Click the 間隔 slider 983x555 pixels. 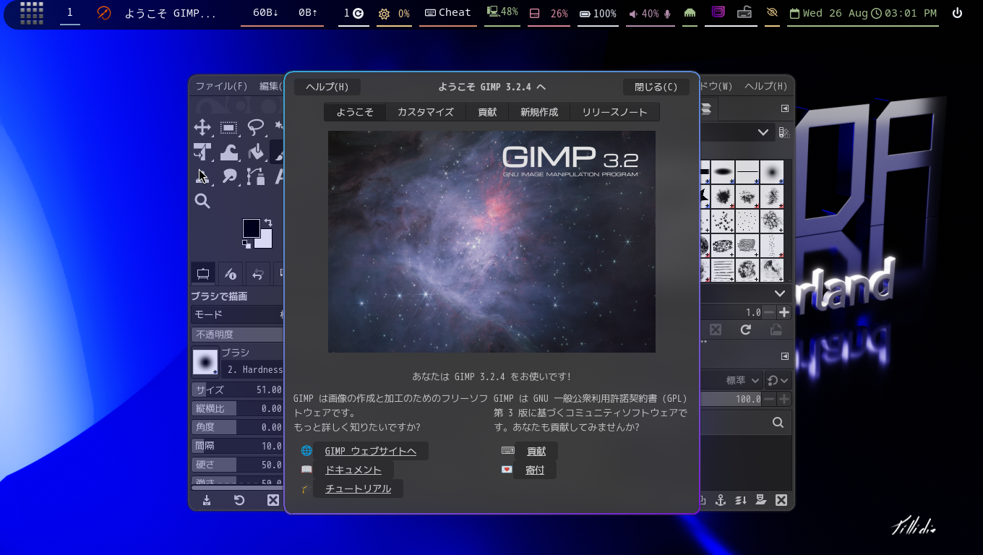tap(238, 446)
